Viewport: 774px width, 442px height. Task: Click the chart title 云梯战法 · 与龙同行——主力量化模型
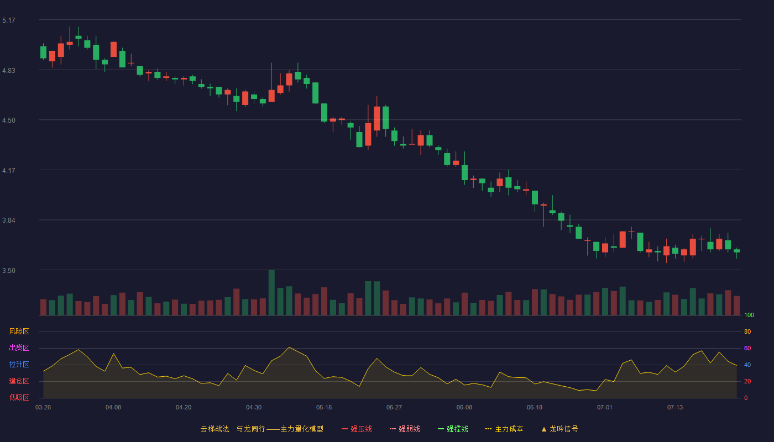point(262,429)
